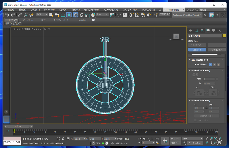This screenshot has height=148, width=229.
Task: Open the Tori iPentec user dropdown
Action: (174, 10)
